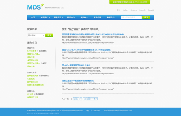Open CE认证 service link
Image resolution: width=181 pixels, height=116 pixels.
(30, 94)
